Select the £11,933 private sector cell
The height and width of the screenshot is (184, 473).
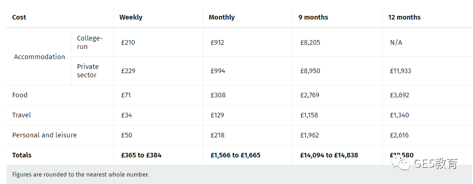400,71
